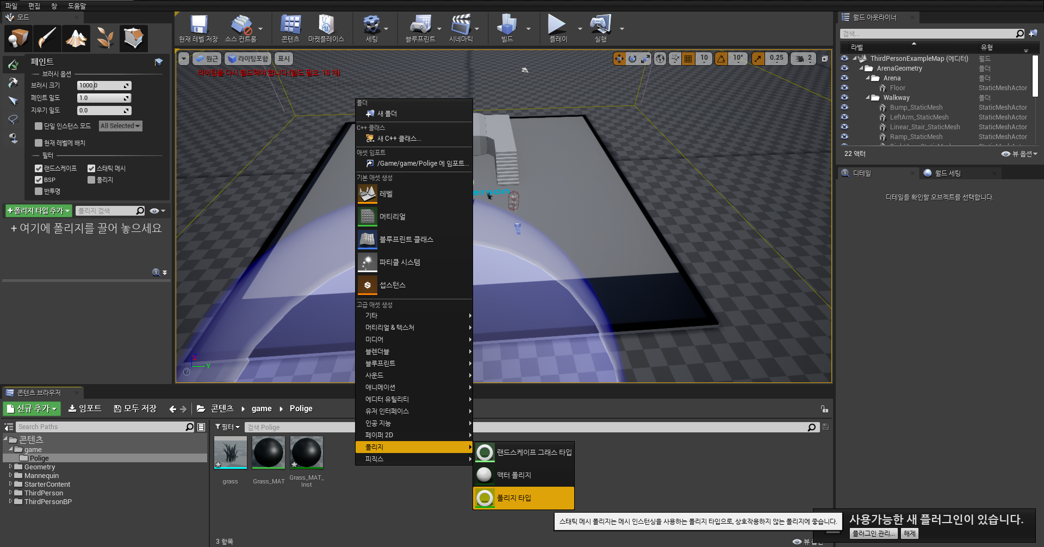Activate the scale gizmo in viewport
Screen dimensions: 1044x547
[645, 59]
